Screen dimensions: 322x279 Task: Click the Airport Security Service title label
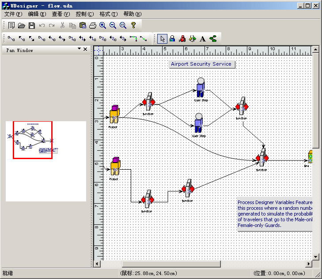pyautogui.click(x=201, y=64)
